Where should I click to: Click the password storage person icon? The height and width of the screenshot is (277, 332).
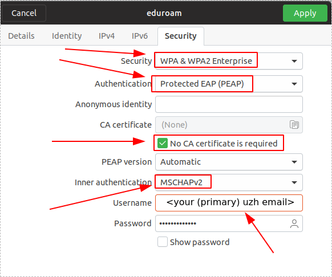(294, 223)
